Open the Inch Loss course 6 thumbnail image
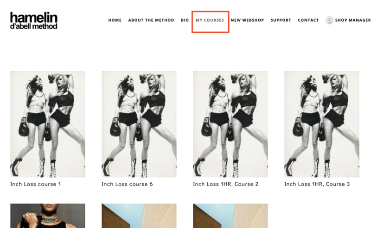Image resolution: width=371 pixels, height=228 pixels. [x=139, y=124]
